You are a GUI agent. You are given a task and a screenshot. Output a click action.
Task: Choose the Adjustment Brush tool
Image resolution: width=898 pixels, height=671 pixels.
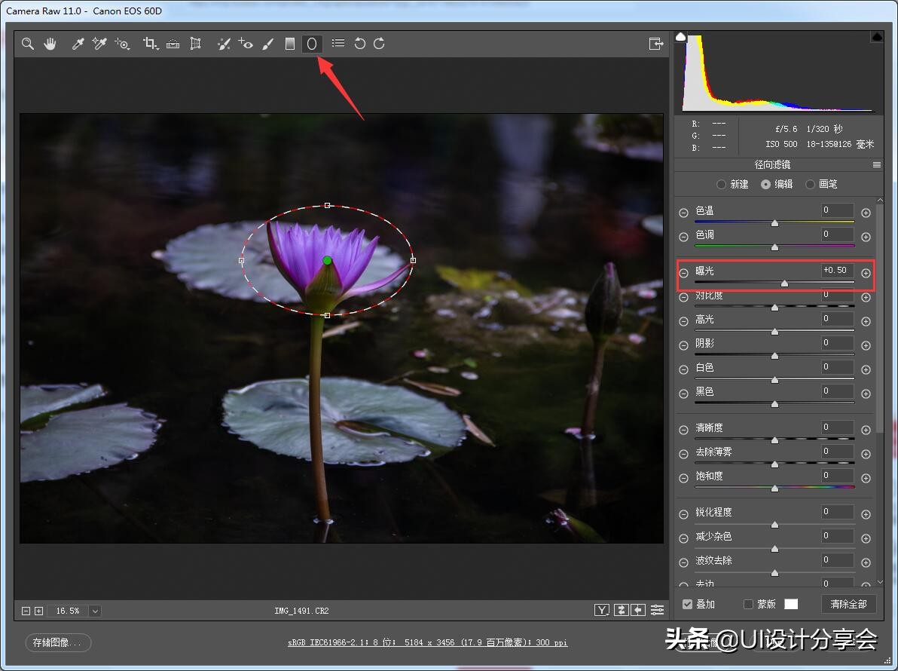tap(267, 44)
